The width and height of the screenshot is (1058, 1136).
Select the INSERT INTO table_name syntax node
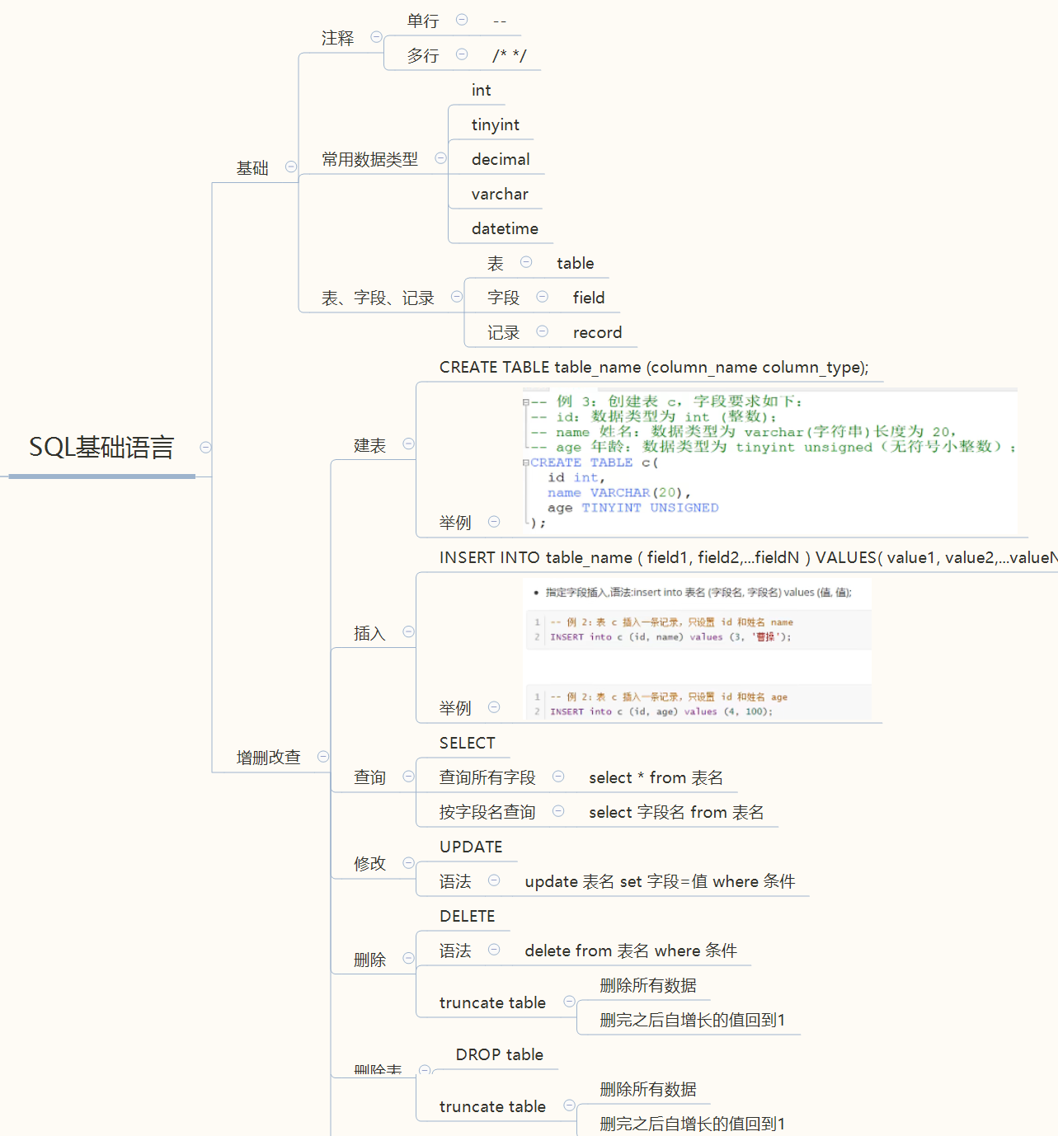point(748,557)
